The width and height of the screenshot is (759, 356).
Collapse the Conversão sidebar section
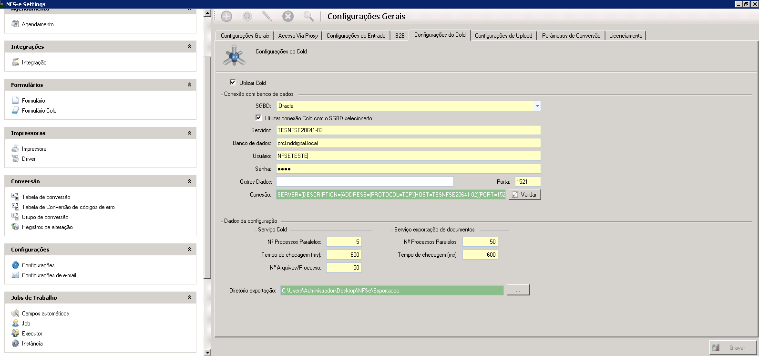(x=189, y=181)
